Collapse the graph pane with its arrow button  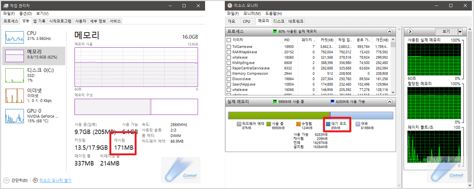click(411, 32)
